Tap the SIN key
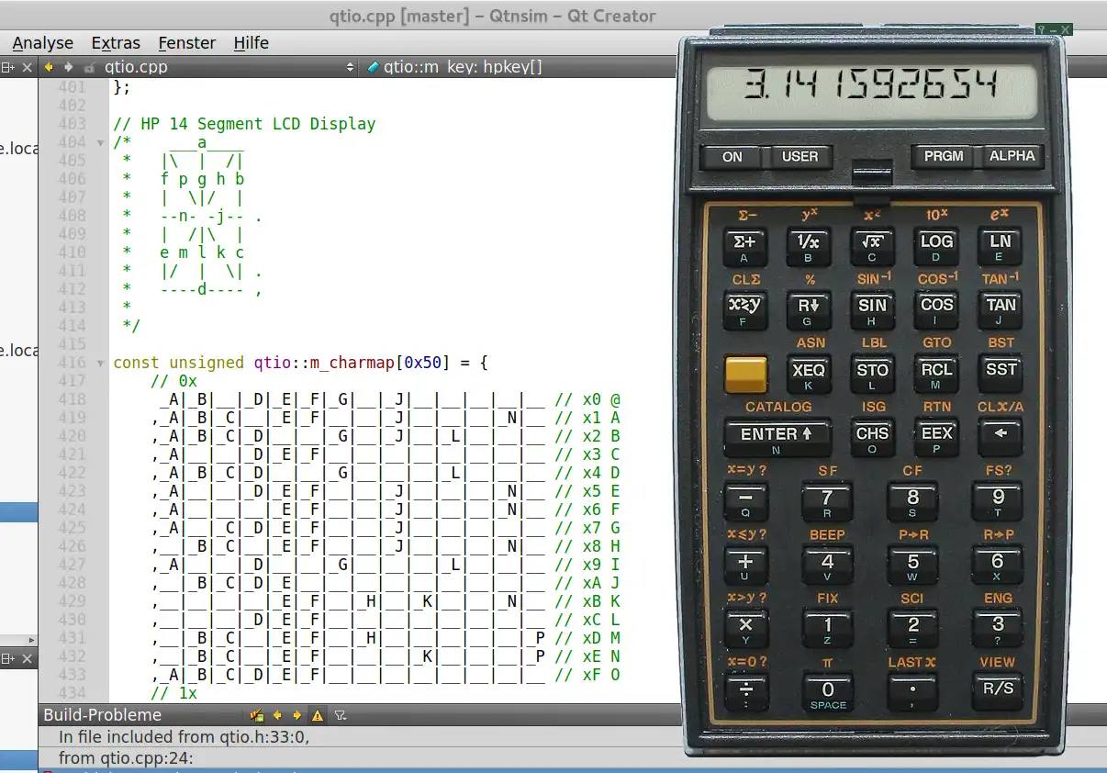Image resolution: width=1107 pixels, height=773 pixels. pyautogui.click(x=872, y=311)
